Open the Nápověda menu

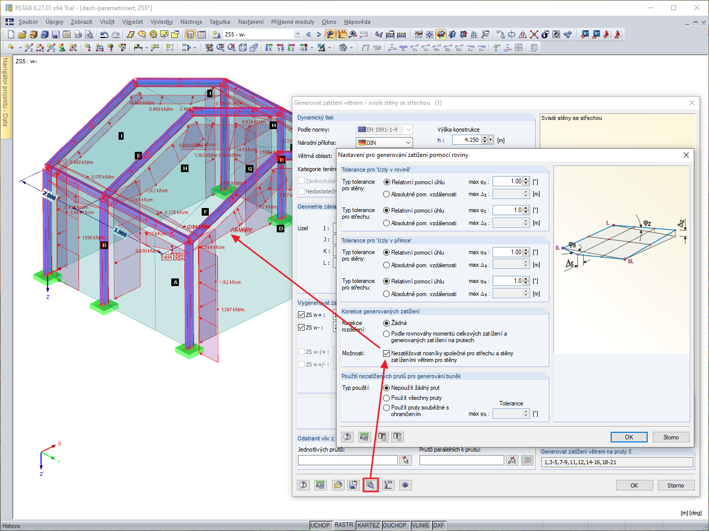[x=357, y=22]
